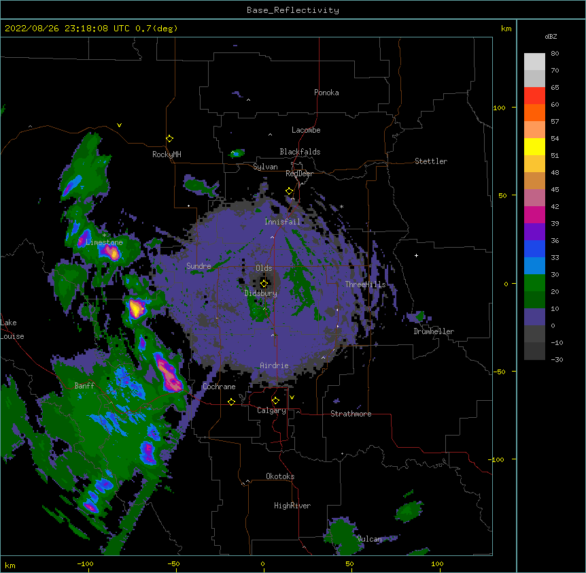Select the 50 tick label on the right axis
This screenshot has height=573, width=586.
[502, 195]
